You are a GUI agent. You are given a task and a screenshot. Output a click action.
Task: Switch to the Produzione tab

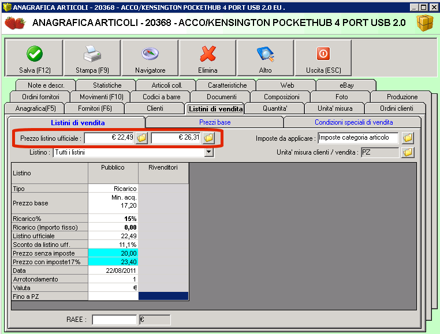(402, 97)
